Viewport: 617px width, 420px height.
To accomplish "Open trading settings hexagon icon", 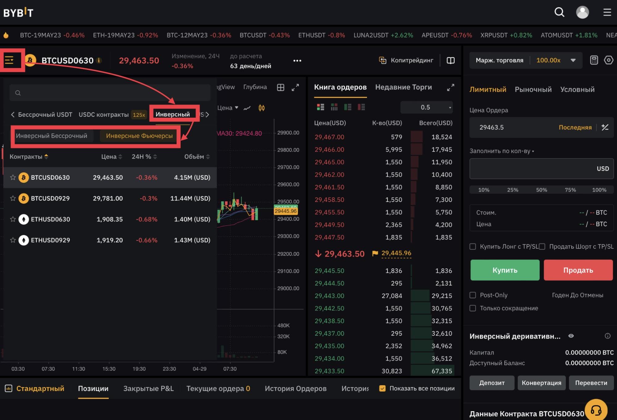I will tap(609, 60).
